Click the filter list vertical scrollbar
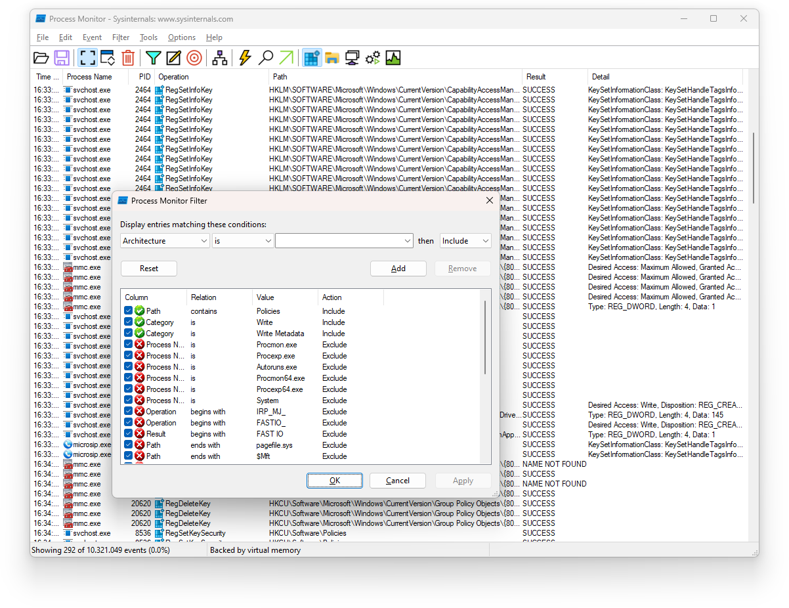 point(486,341)
